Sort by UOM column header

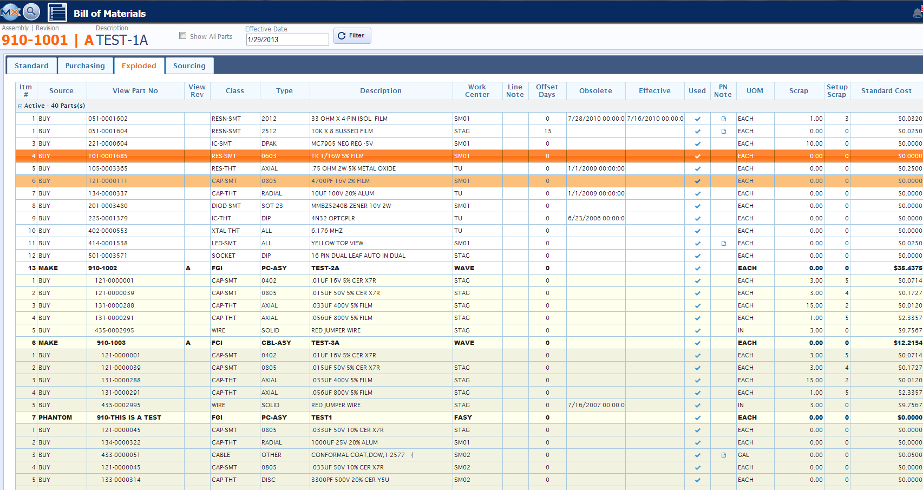tap(755, 90)
